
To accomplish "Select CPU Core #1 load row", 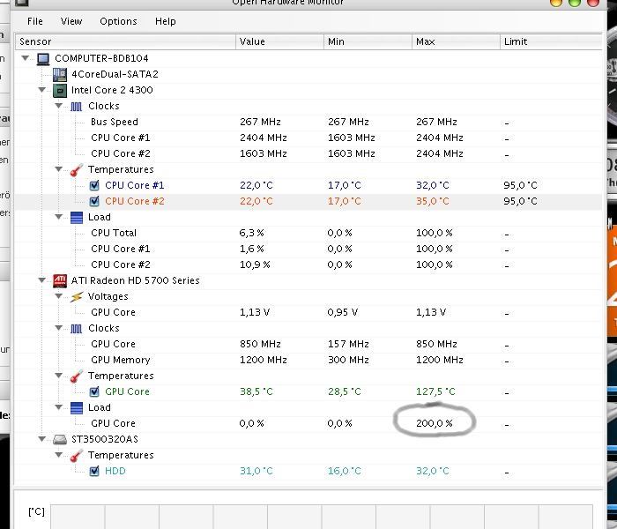I will pyautogui.click(x=308, y=249).
